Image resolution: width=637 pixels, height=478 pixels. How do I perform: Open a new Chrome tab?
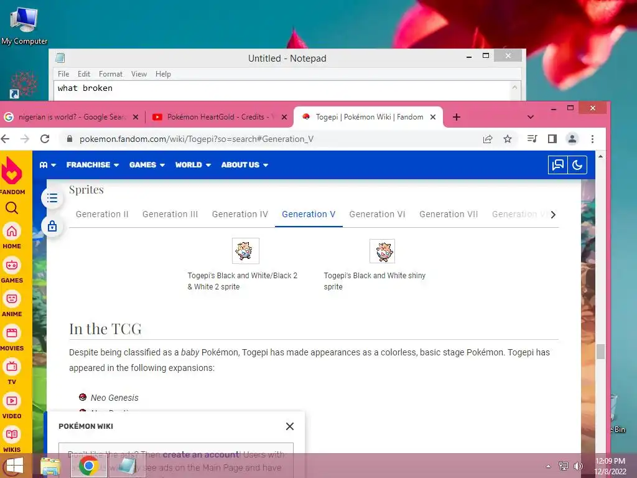pos(457,117)
